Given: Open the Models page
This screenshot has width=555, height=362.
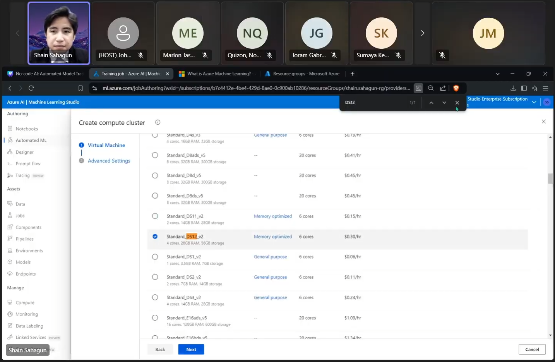Looking at the screenshot, I should pyautogui.click(x=23, y=262).
